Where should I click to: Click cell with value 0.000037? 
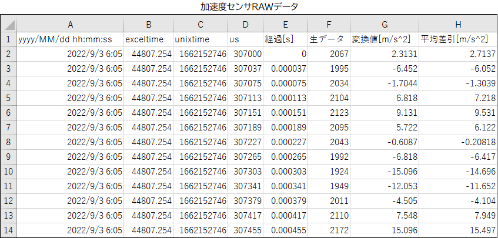coord(286,69)
